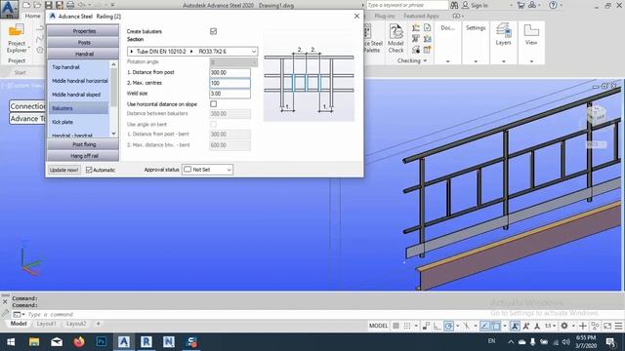Open File Explorer from the taskbar

[x=34, y=342]
